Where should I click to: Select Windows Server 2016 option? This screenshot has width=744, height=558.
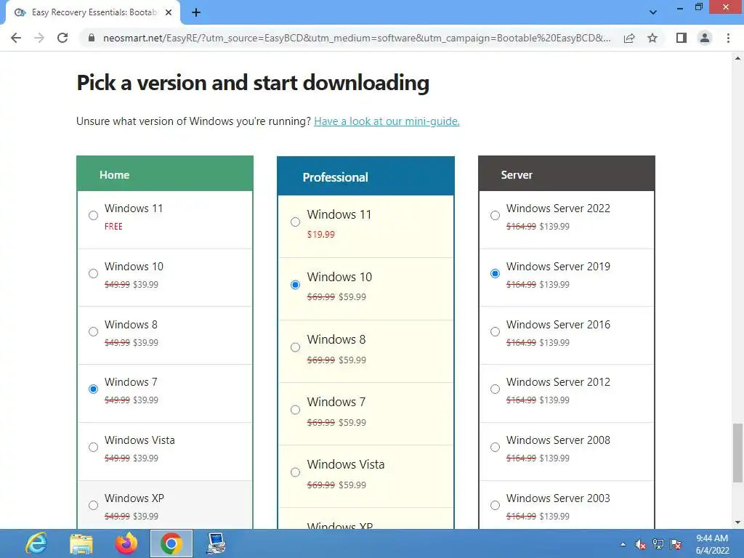coord(495,331)
